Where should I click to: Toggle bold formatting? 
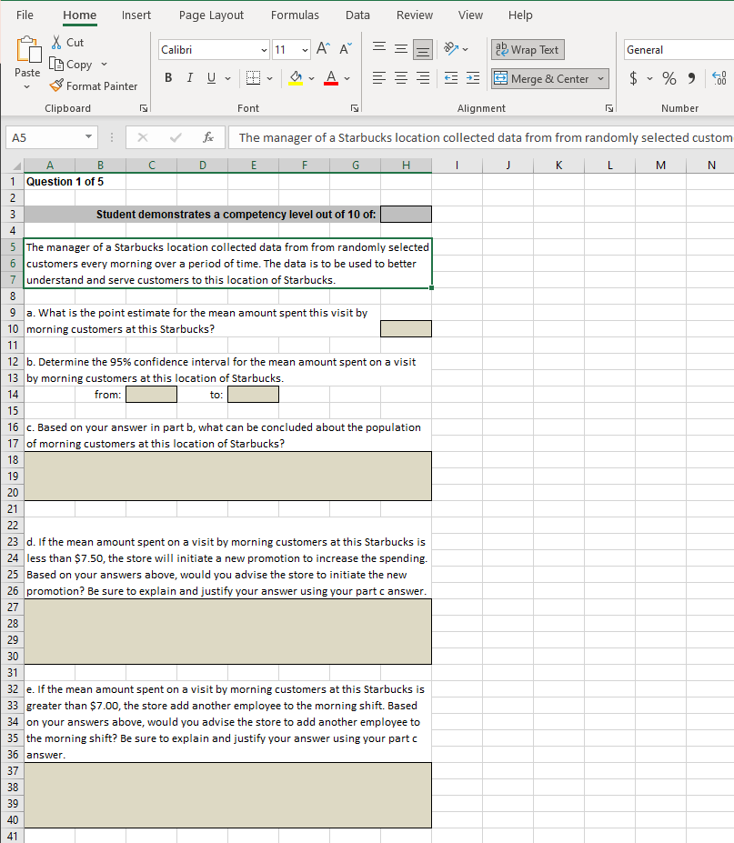[167, 78]
